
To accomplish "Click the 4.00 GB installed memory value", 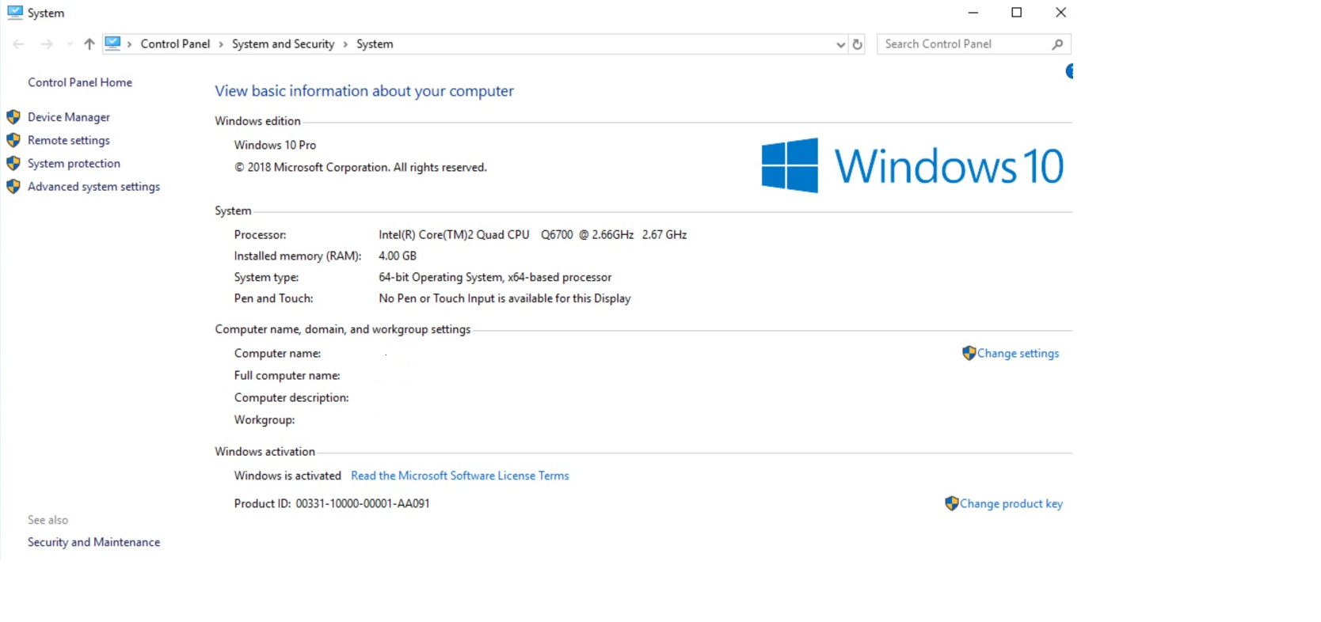I will [398, 256].
